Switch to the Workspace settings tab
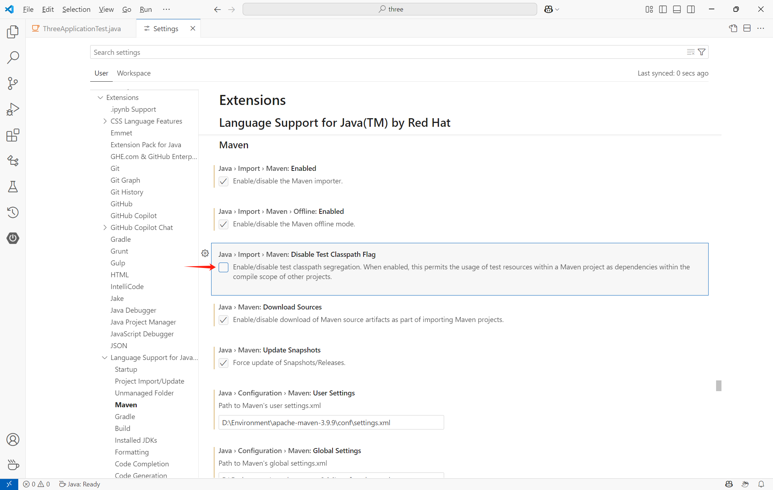This screenshot has height=490, width=773. (x=133, y=73)
